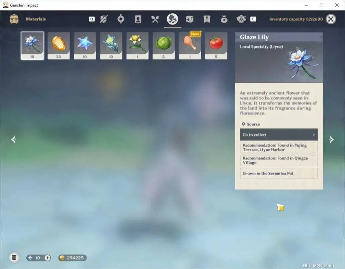Select the orange item with count 33

coord(59,46)
